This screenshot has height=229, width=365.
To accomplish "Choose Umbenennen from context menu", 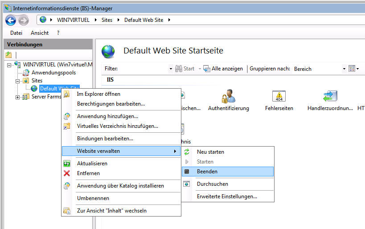I will pos(121,198).
